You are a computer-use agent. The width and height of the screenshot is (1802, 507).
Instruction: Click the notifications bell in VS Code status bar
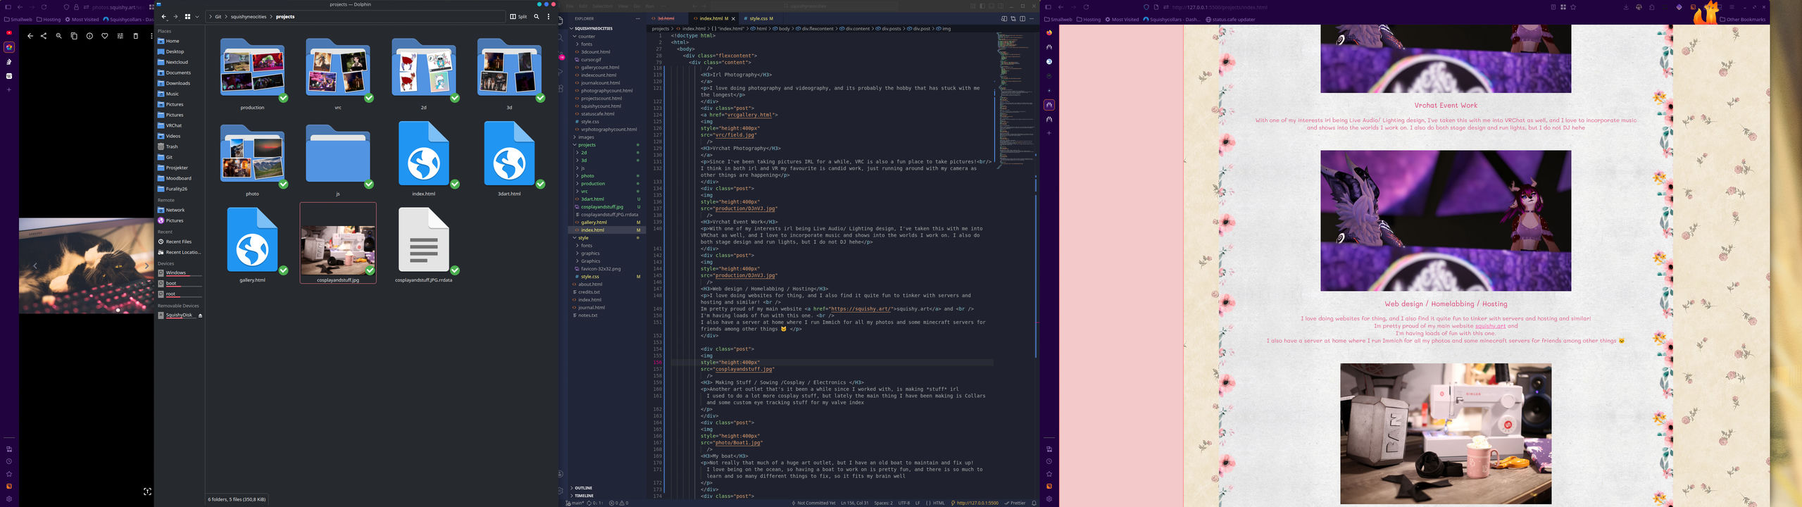(x=1034, y=503)
